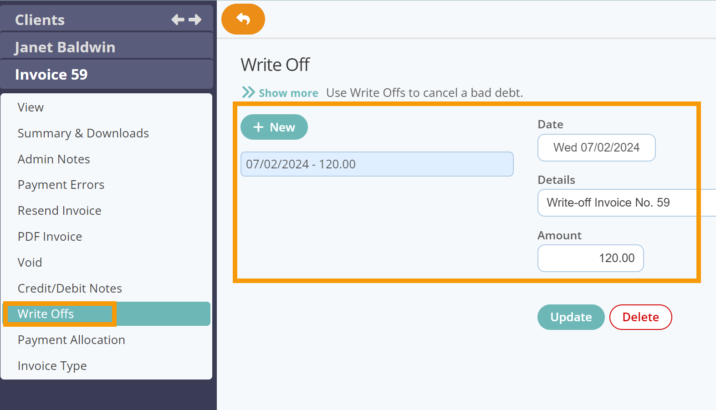Select the 07/02/2024 - 120.00 write off entry

point(377,164)
